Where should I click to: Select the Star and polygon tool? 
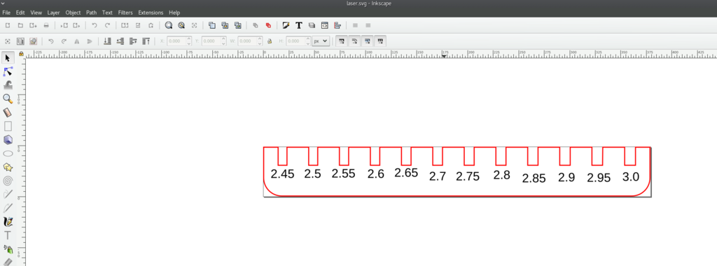point(8,167)
